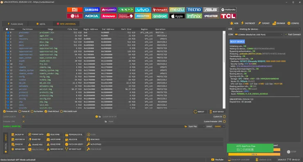Select the Qualcomm Snapdragon logo
This screenshot has height=162, width=303.
coord(126,16)
